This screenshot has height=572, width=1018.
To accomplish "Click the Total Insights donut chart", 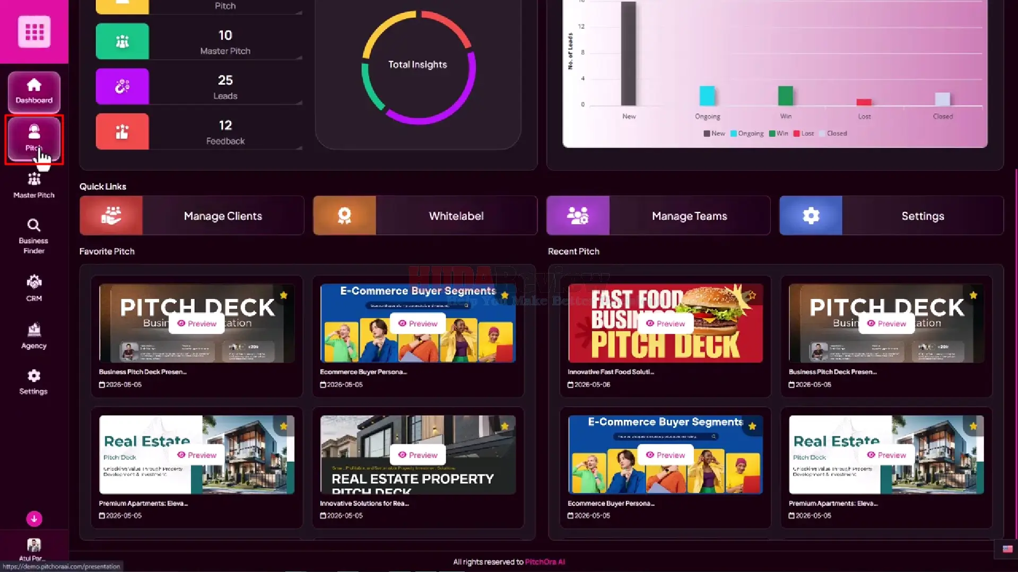I will pyautogui.click(x=419, y=67).
